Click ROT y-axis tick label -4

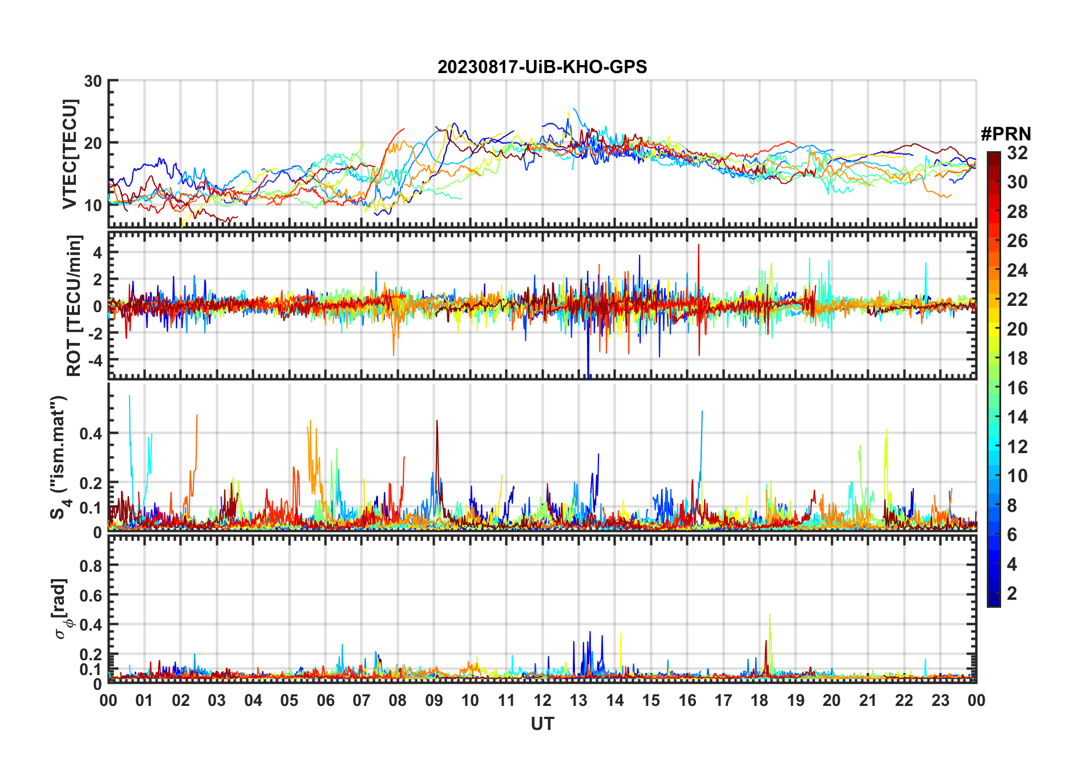95,360
